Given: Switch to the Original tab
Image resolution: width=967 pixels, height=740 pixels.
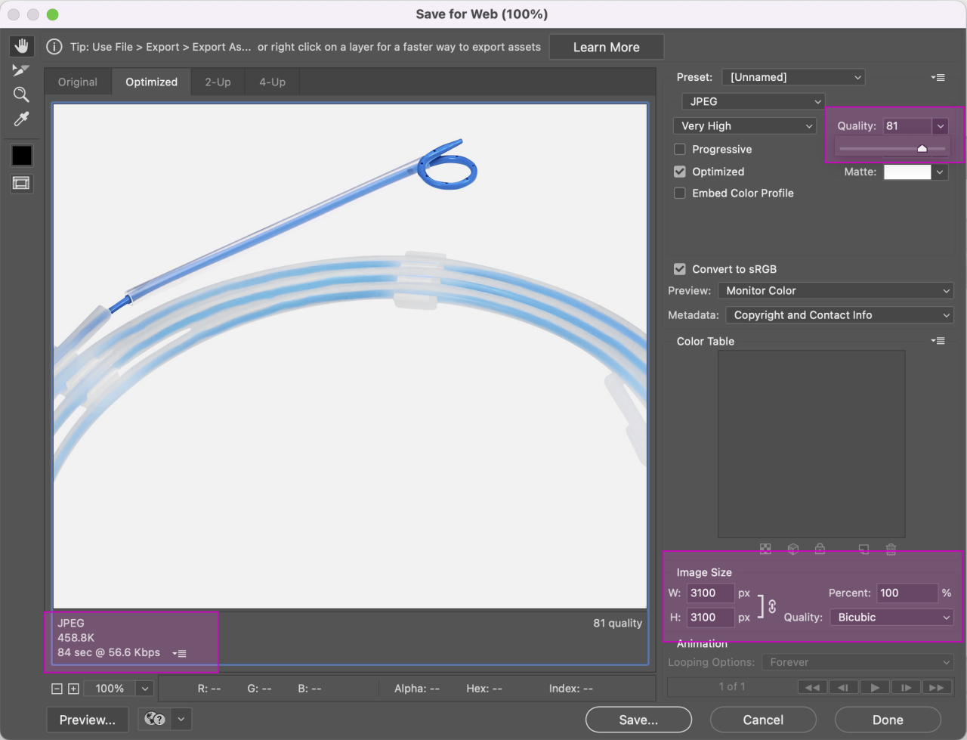Looking at the screenshot, I should click(x=78, y=82).
